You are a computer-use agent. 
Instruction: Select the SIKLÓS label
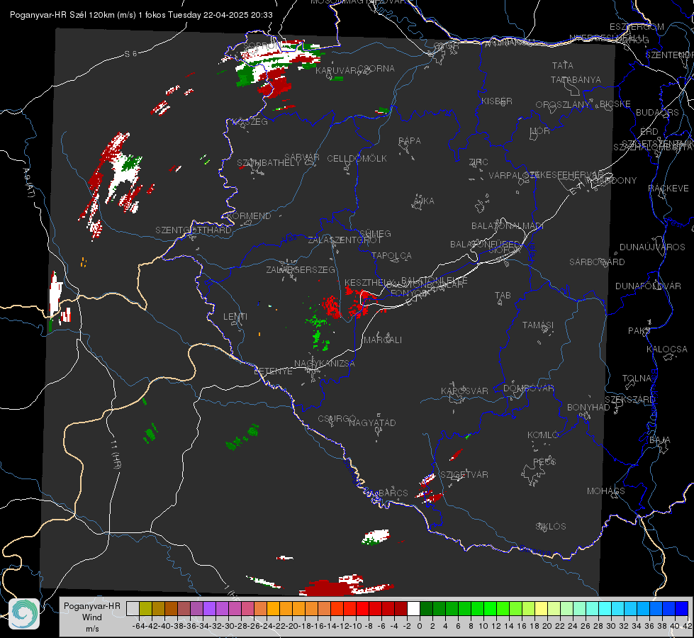click(x=551, y=527)
